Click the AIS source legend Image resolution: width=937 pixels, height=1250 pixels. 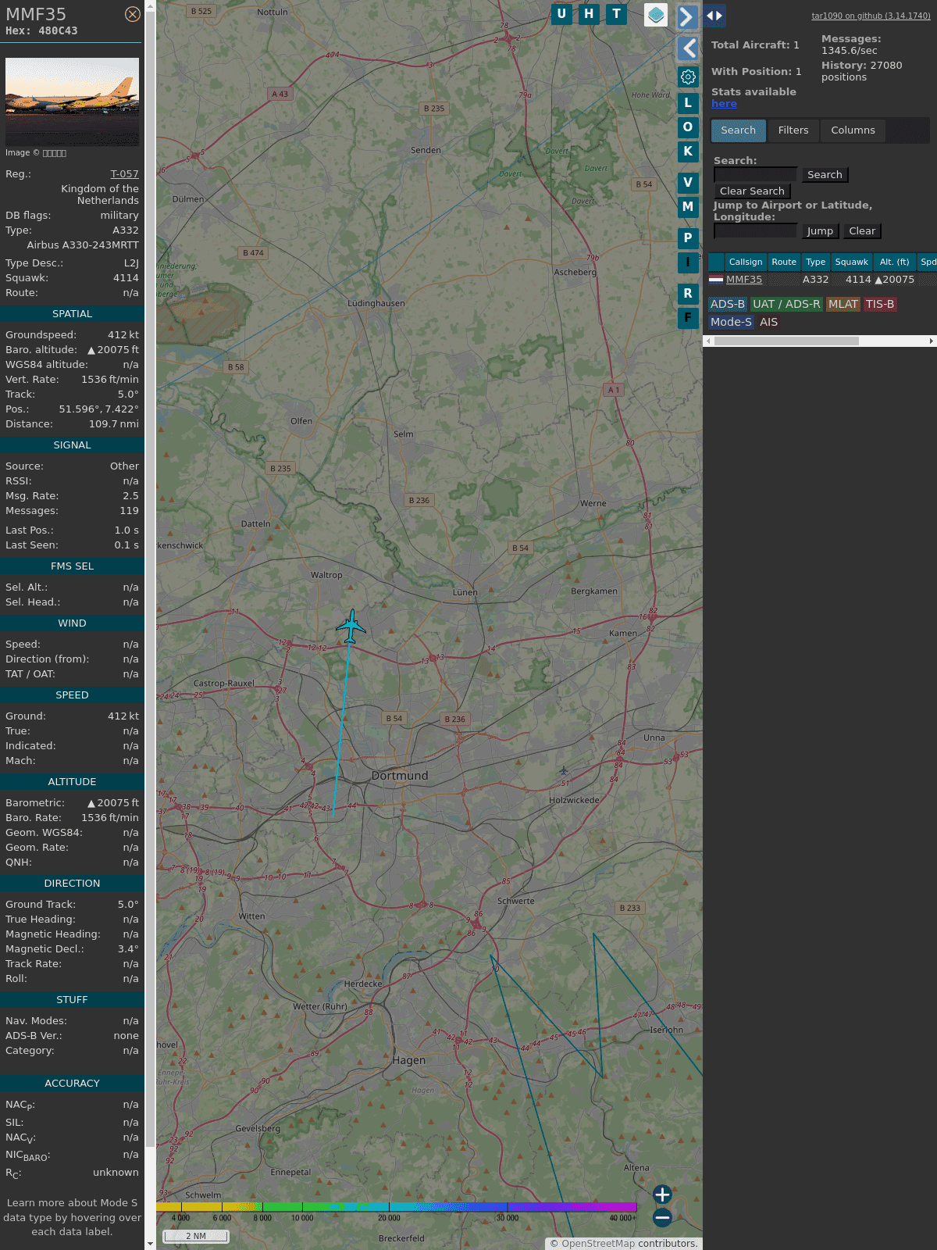pos(769,323)
